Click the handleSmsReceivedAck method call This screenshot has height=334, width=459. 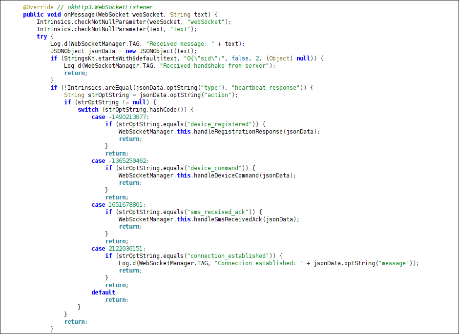click(x=229, y=219)
